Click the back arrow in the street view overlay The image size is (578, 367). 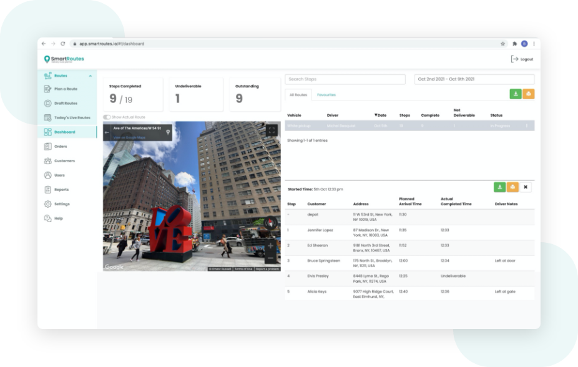[x=107, y=132]
